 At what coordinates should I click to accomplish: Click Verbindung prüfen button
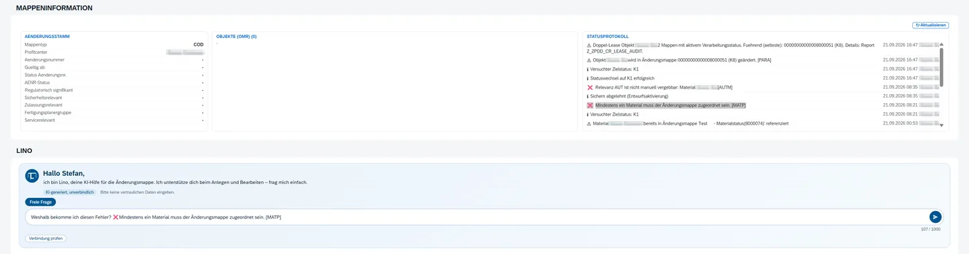pos(46,238)
